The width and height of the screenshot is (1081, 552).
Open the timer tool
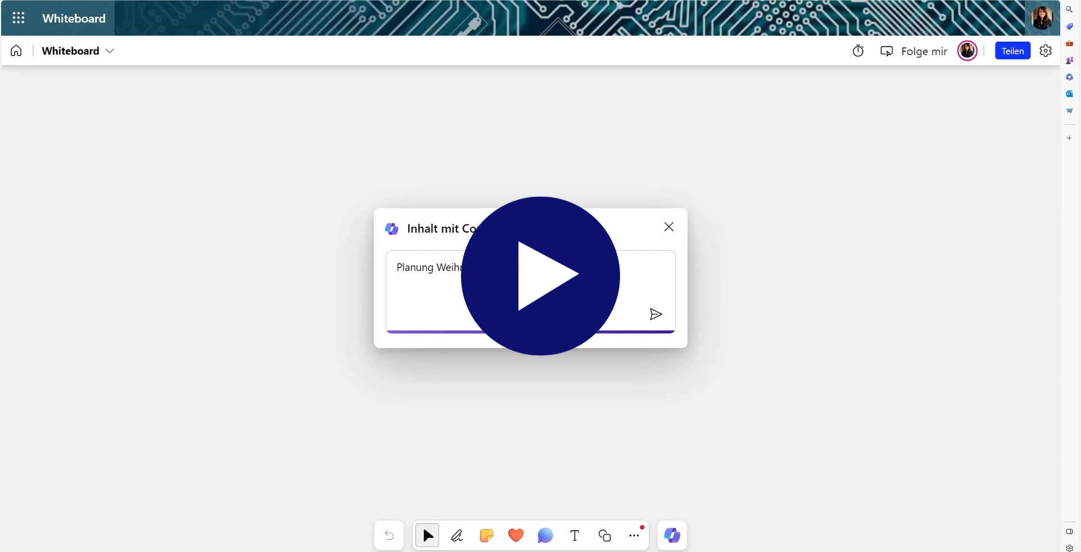tap(858, 51)
